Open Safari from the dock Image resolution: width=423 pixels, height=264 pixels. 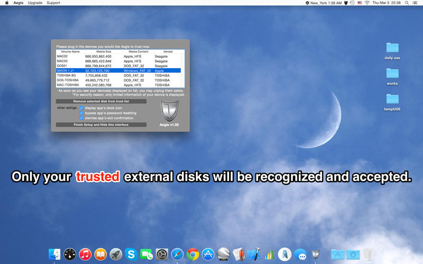click(x=177, y=254)
